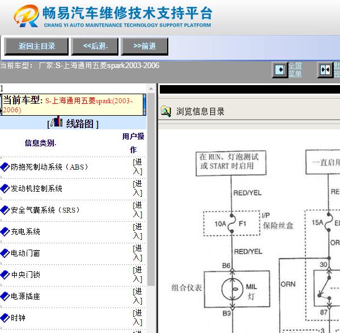
Task: Select the 电源插座 row text
Action: point(25,296)
